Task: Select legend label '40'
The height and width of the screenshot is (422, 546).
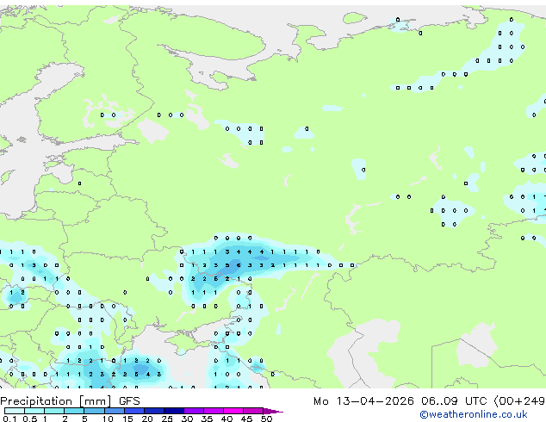Action: [x=226, y=419]
